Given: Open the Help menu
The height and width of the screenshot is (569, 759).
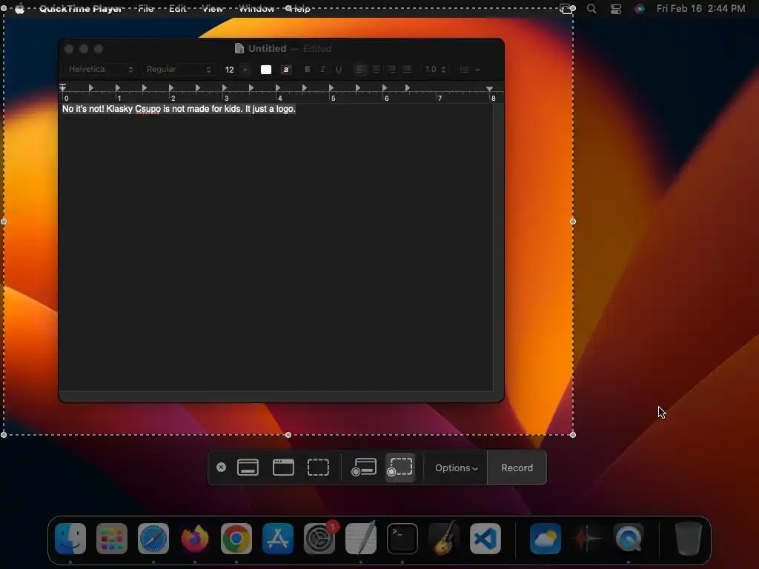Looking at the screenshot, I should (299, 8).
